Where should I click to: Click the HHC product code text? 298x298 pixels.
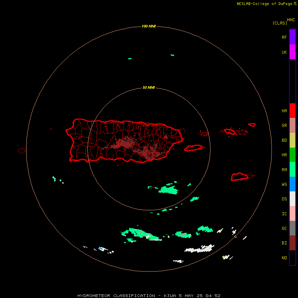pyautogui.click(x=291, y=20)
